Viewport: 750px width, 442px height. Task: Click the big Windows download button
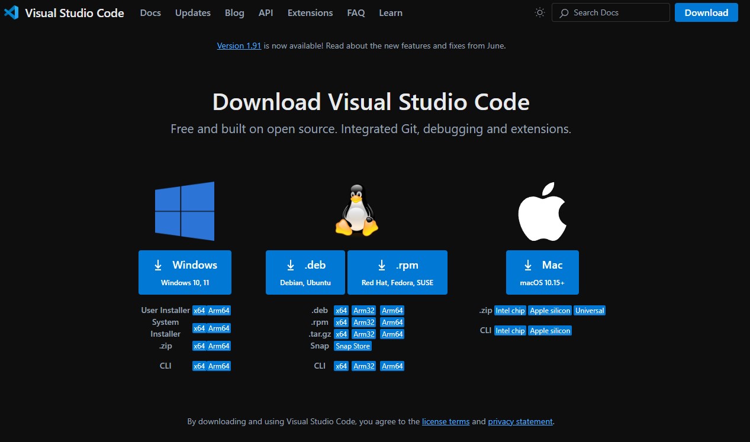(x=185, y=272)
